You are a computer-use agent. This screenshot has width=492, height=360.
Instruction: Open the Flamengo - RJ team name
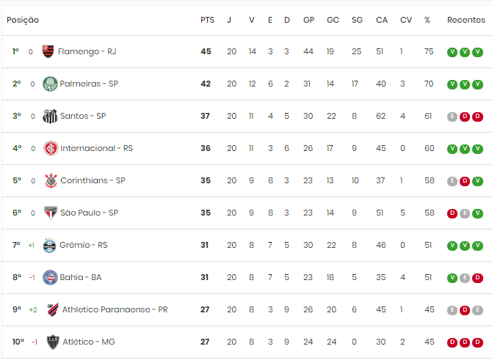pos(87,51)
